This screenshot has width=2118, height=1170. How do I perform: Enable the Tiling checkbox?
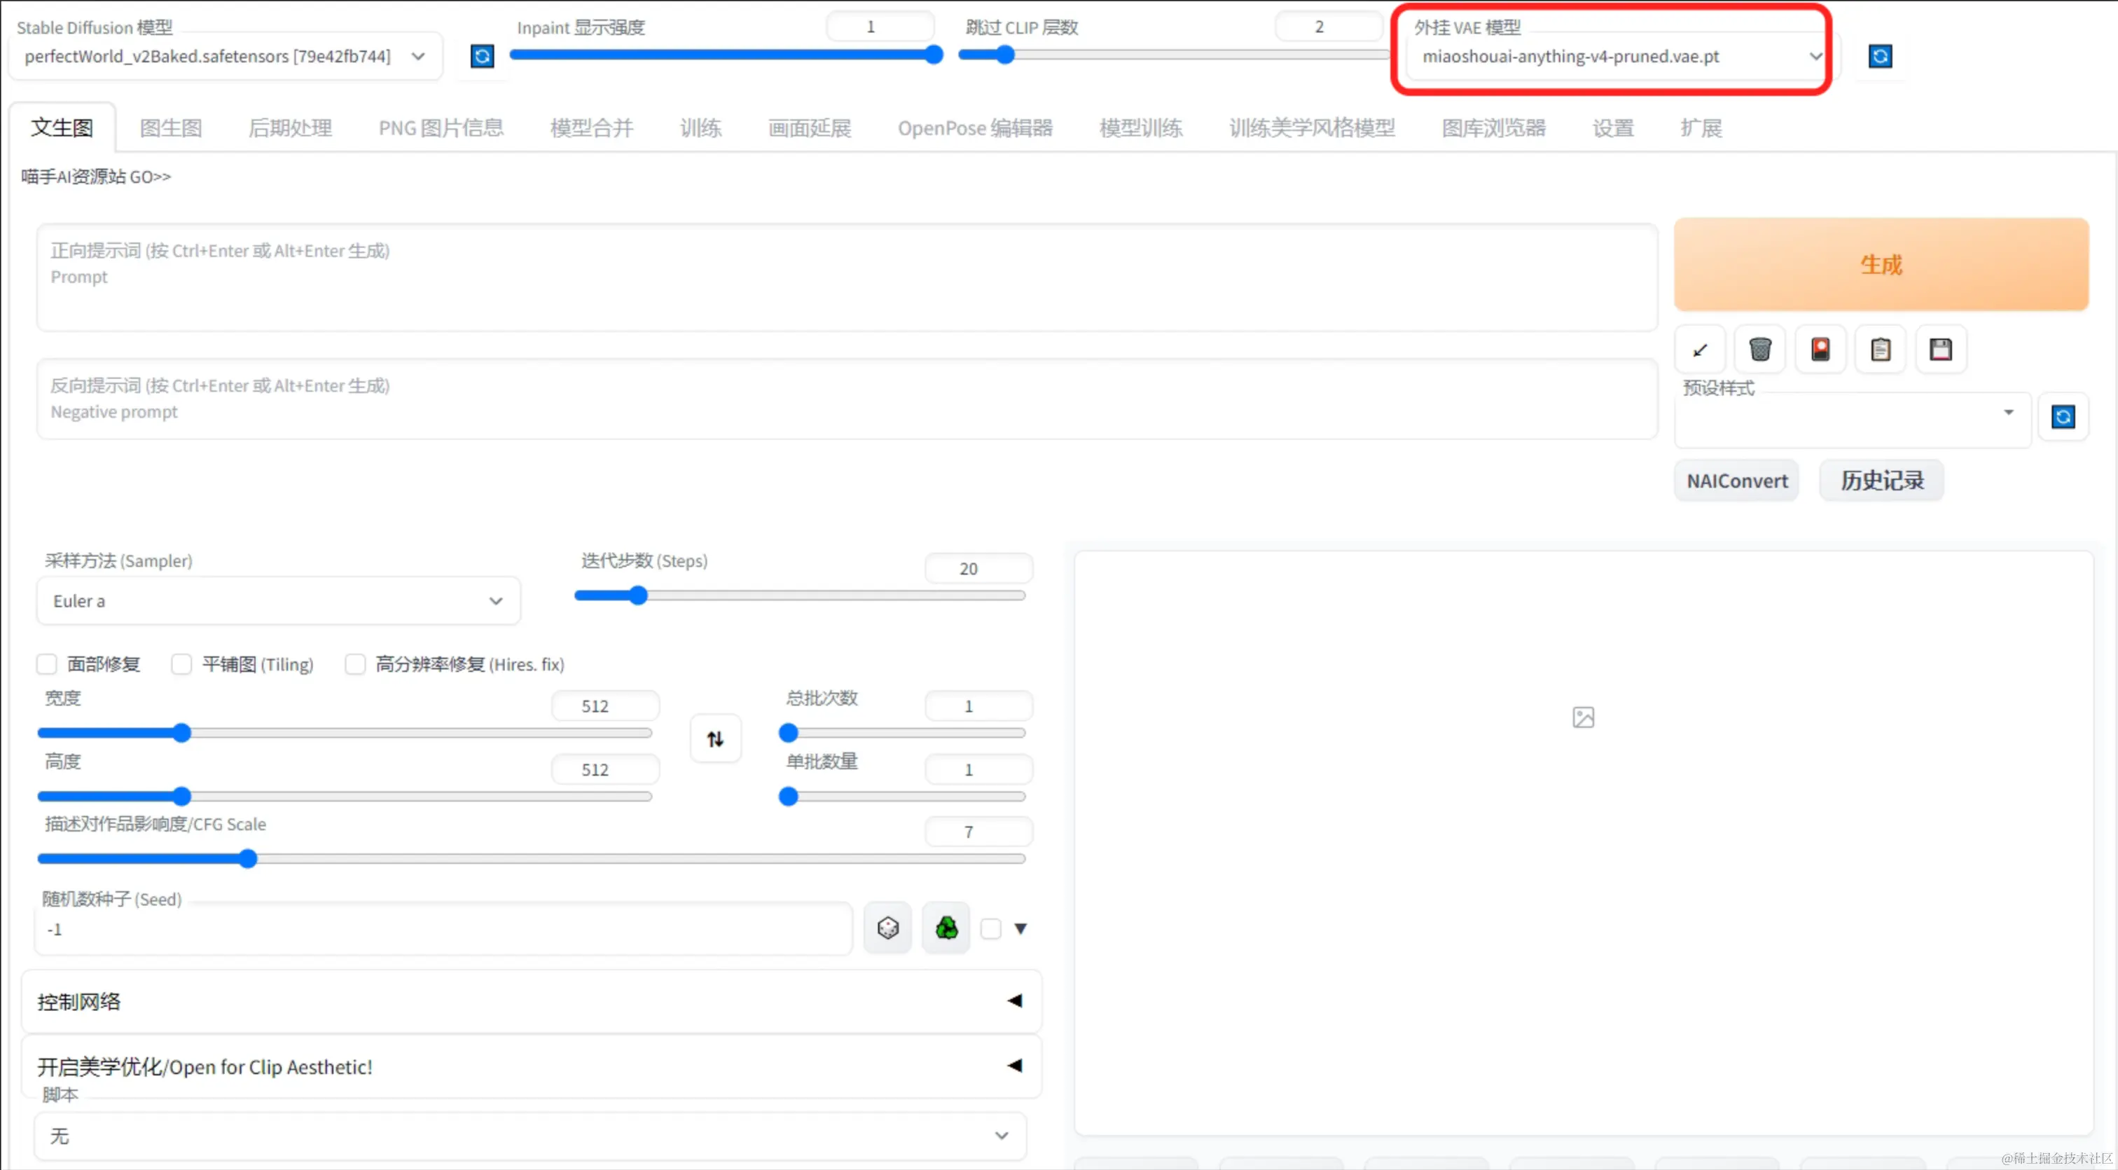tap(181, 663)
